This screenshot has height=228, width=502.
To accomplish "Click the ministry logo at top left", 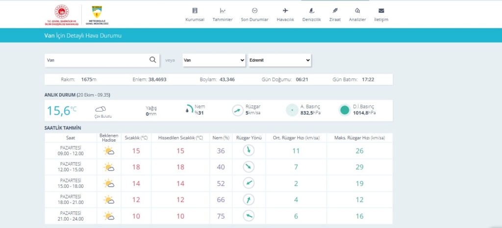I will coord(62,15).
